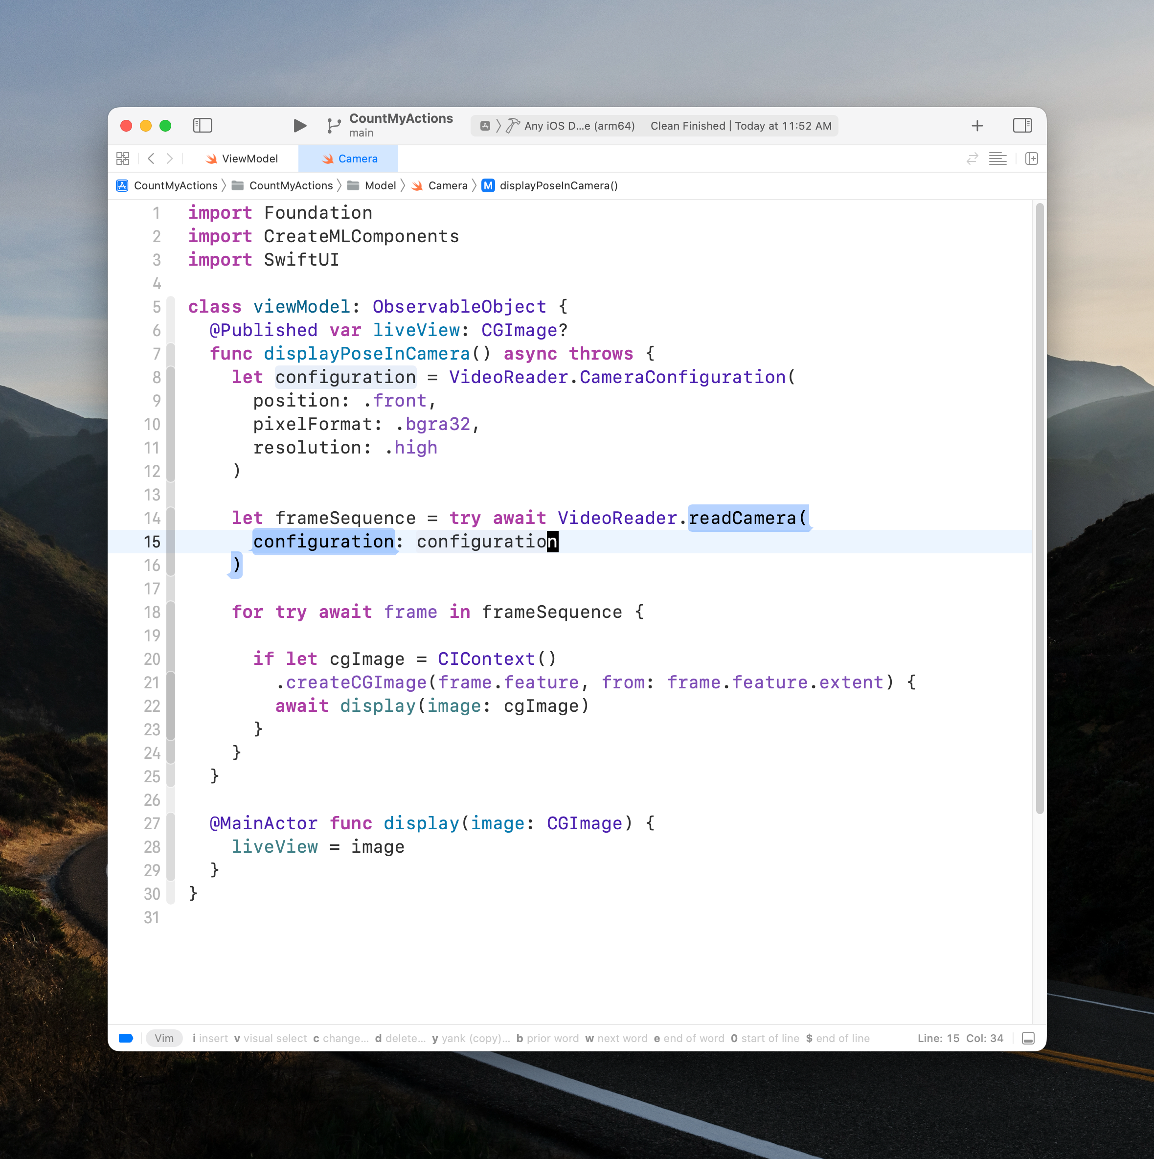Expand the Model folder in breadcrumb
Viewport: 1154px width, 1159px height.
coord(379,185)
